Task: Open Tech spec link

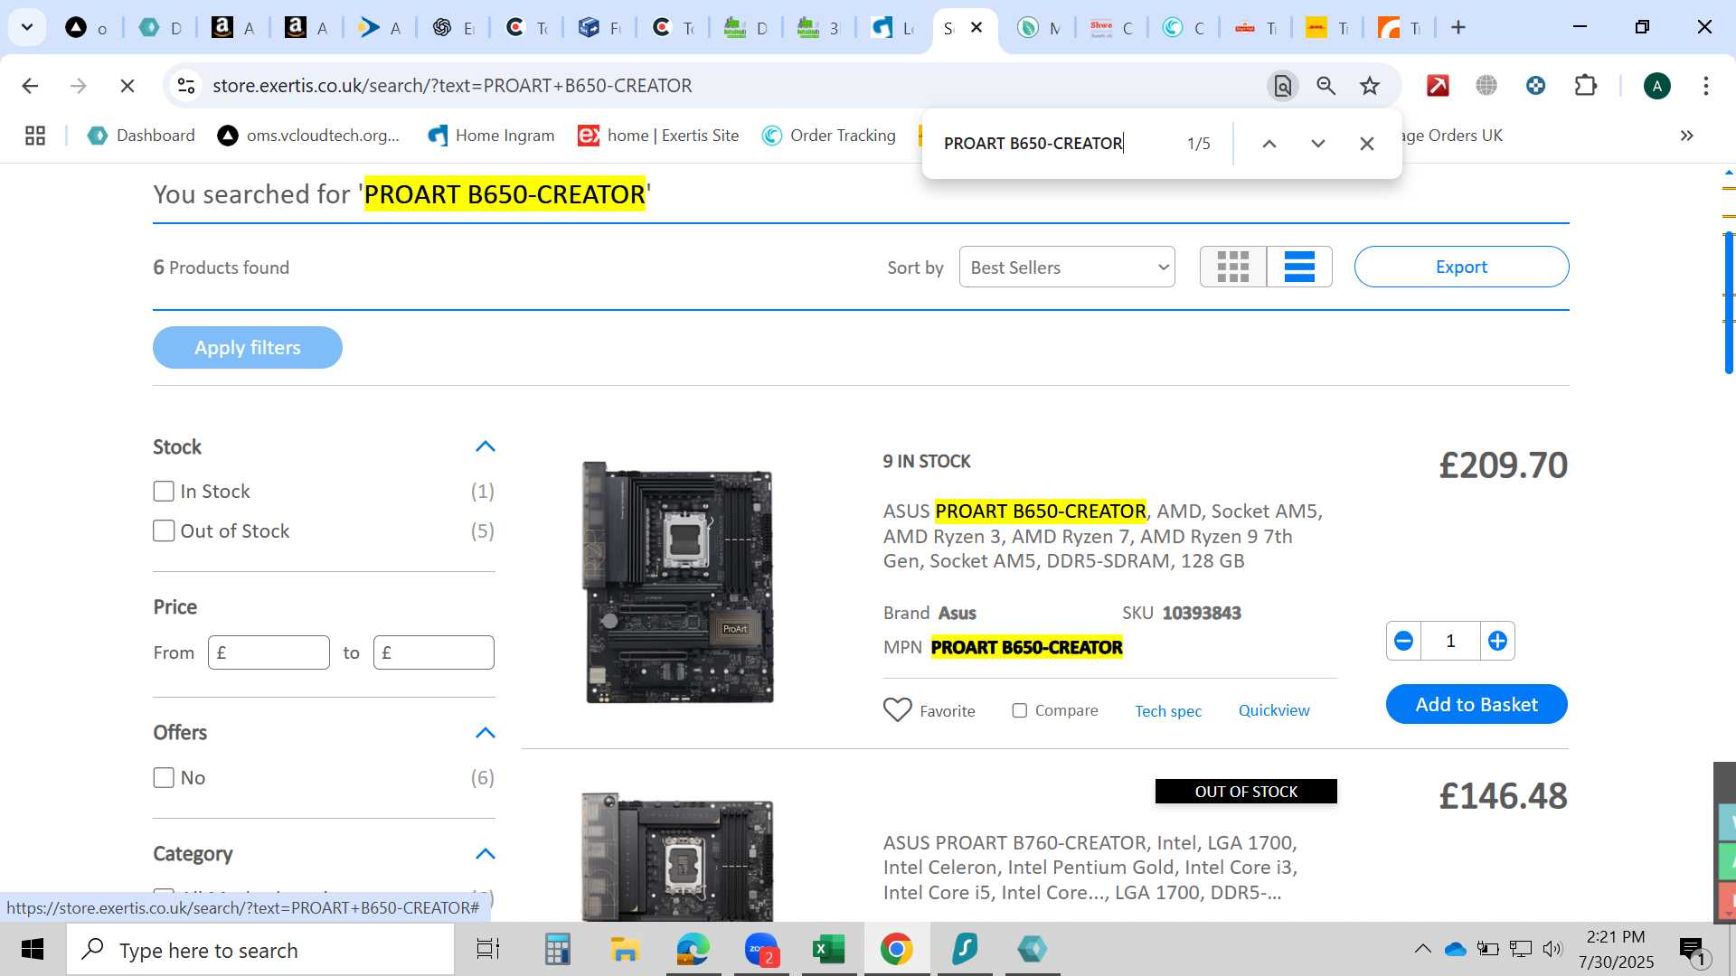Action: point(1168,711)
